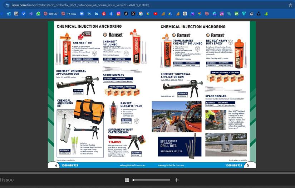Open the EDB CAT issuu bookmark
Screen dimensions: 295x188
pos(51,14)
